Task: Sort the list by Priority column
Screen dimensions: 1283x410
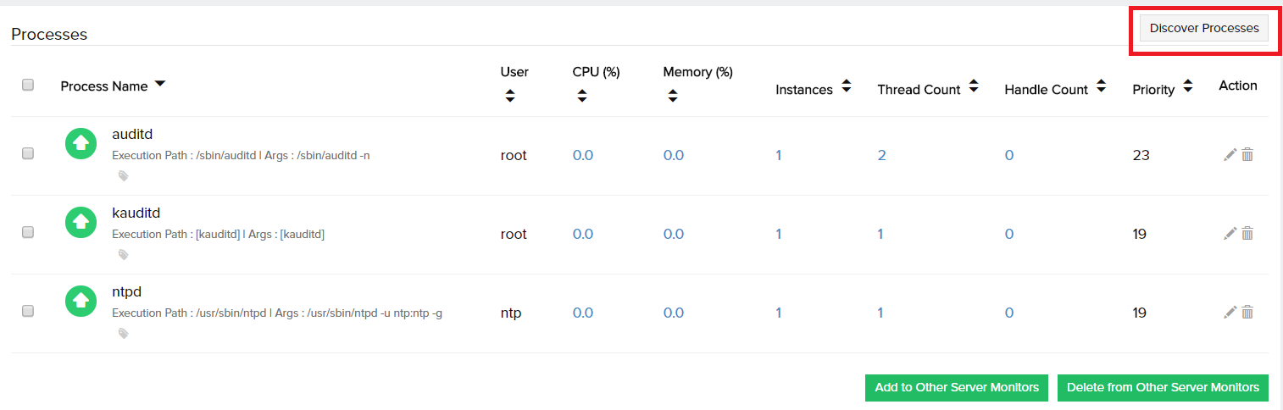Action: pyautogui.click(x=1187, y=86)
